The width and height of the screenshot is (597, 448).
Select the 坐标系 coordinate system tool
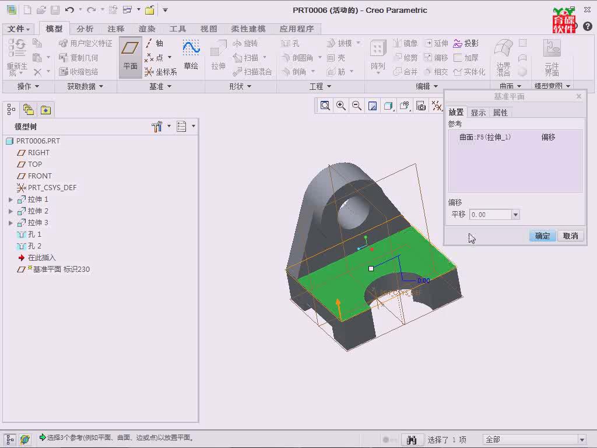coord(161,72)
